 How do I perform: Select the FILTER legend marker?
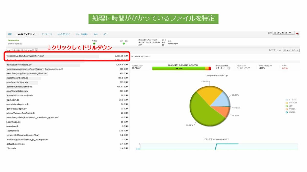[x=287, y=112]
